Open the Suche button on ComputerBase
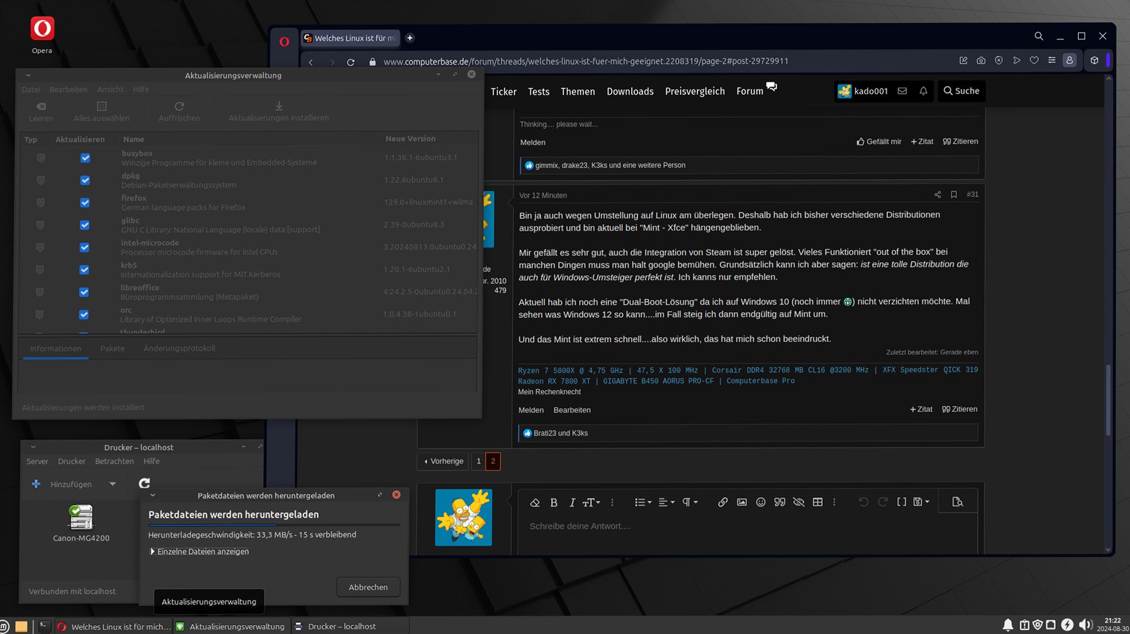The height and width of the screenshot is (634, 1130). pos(962,91)
